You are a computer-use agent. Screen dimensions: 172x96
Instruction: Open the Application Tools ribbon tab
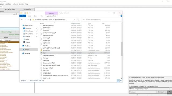click(51, 16)
